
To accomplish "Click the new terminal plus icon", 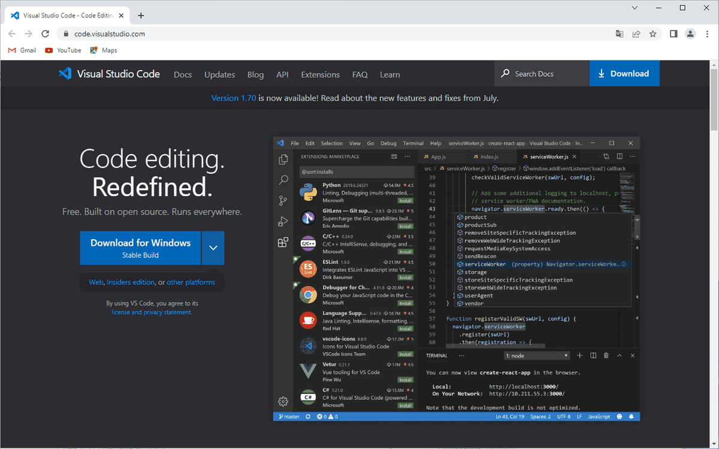I will point(580,355).
